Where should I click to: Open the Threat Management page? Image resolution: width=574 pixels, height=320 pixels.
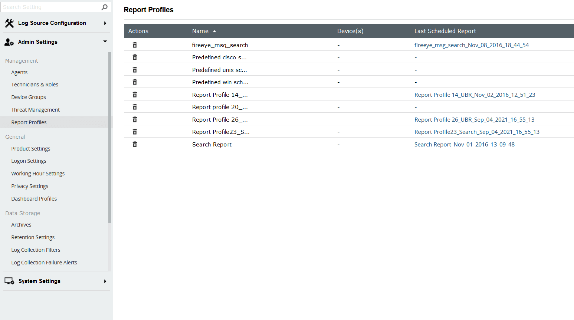(35, 109)
